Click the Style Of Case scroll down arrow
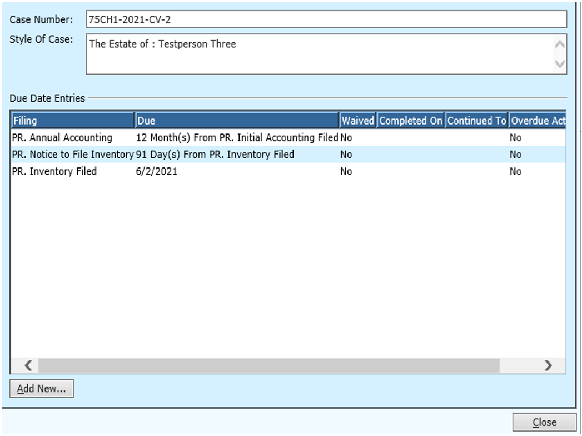 [560, 64]
